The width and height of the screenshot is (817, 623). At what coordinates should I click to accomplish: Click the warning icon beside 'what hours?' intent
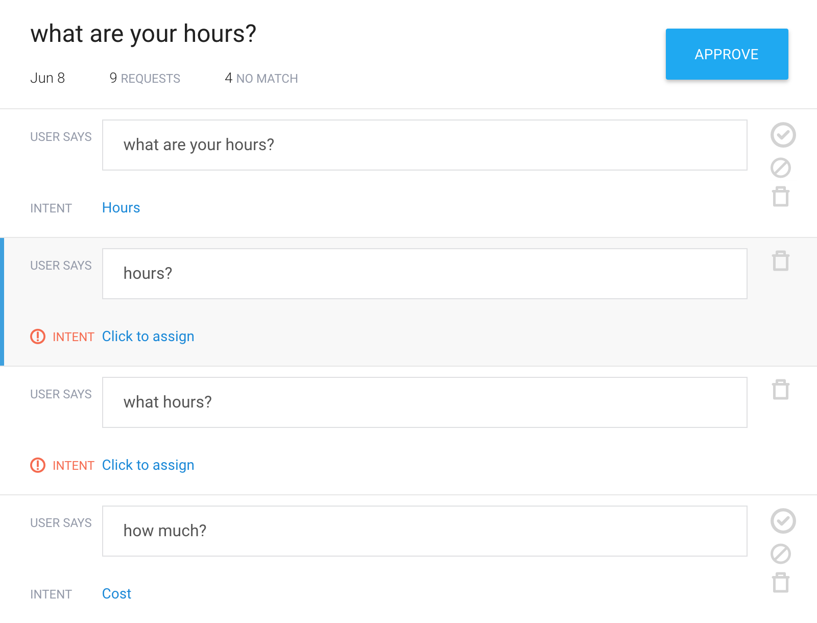pyautogui.click(x=38, y=465)
